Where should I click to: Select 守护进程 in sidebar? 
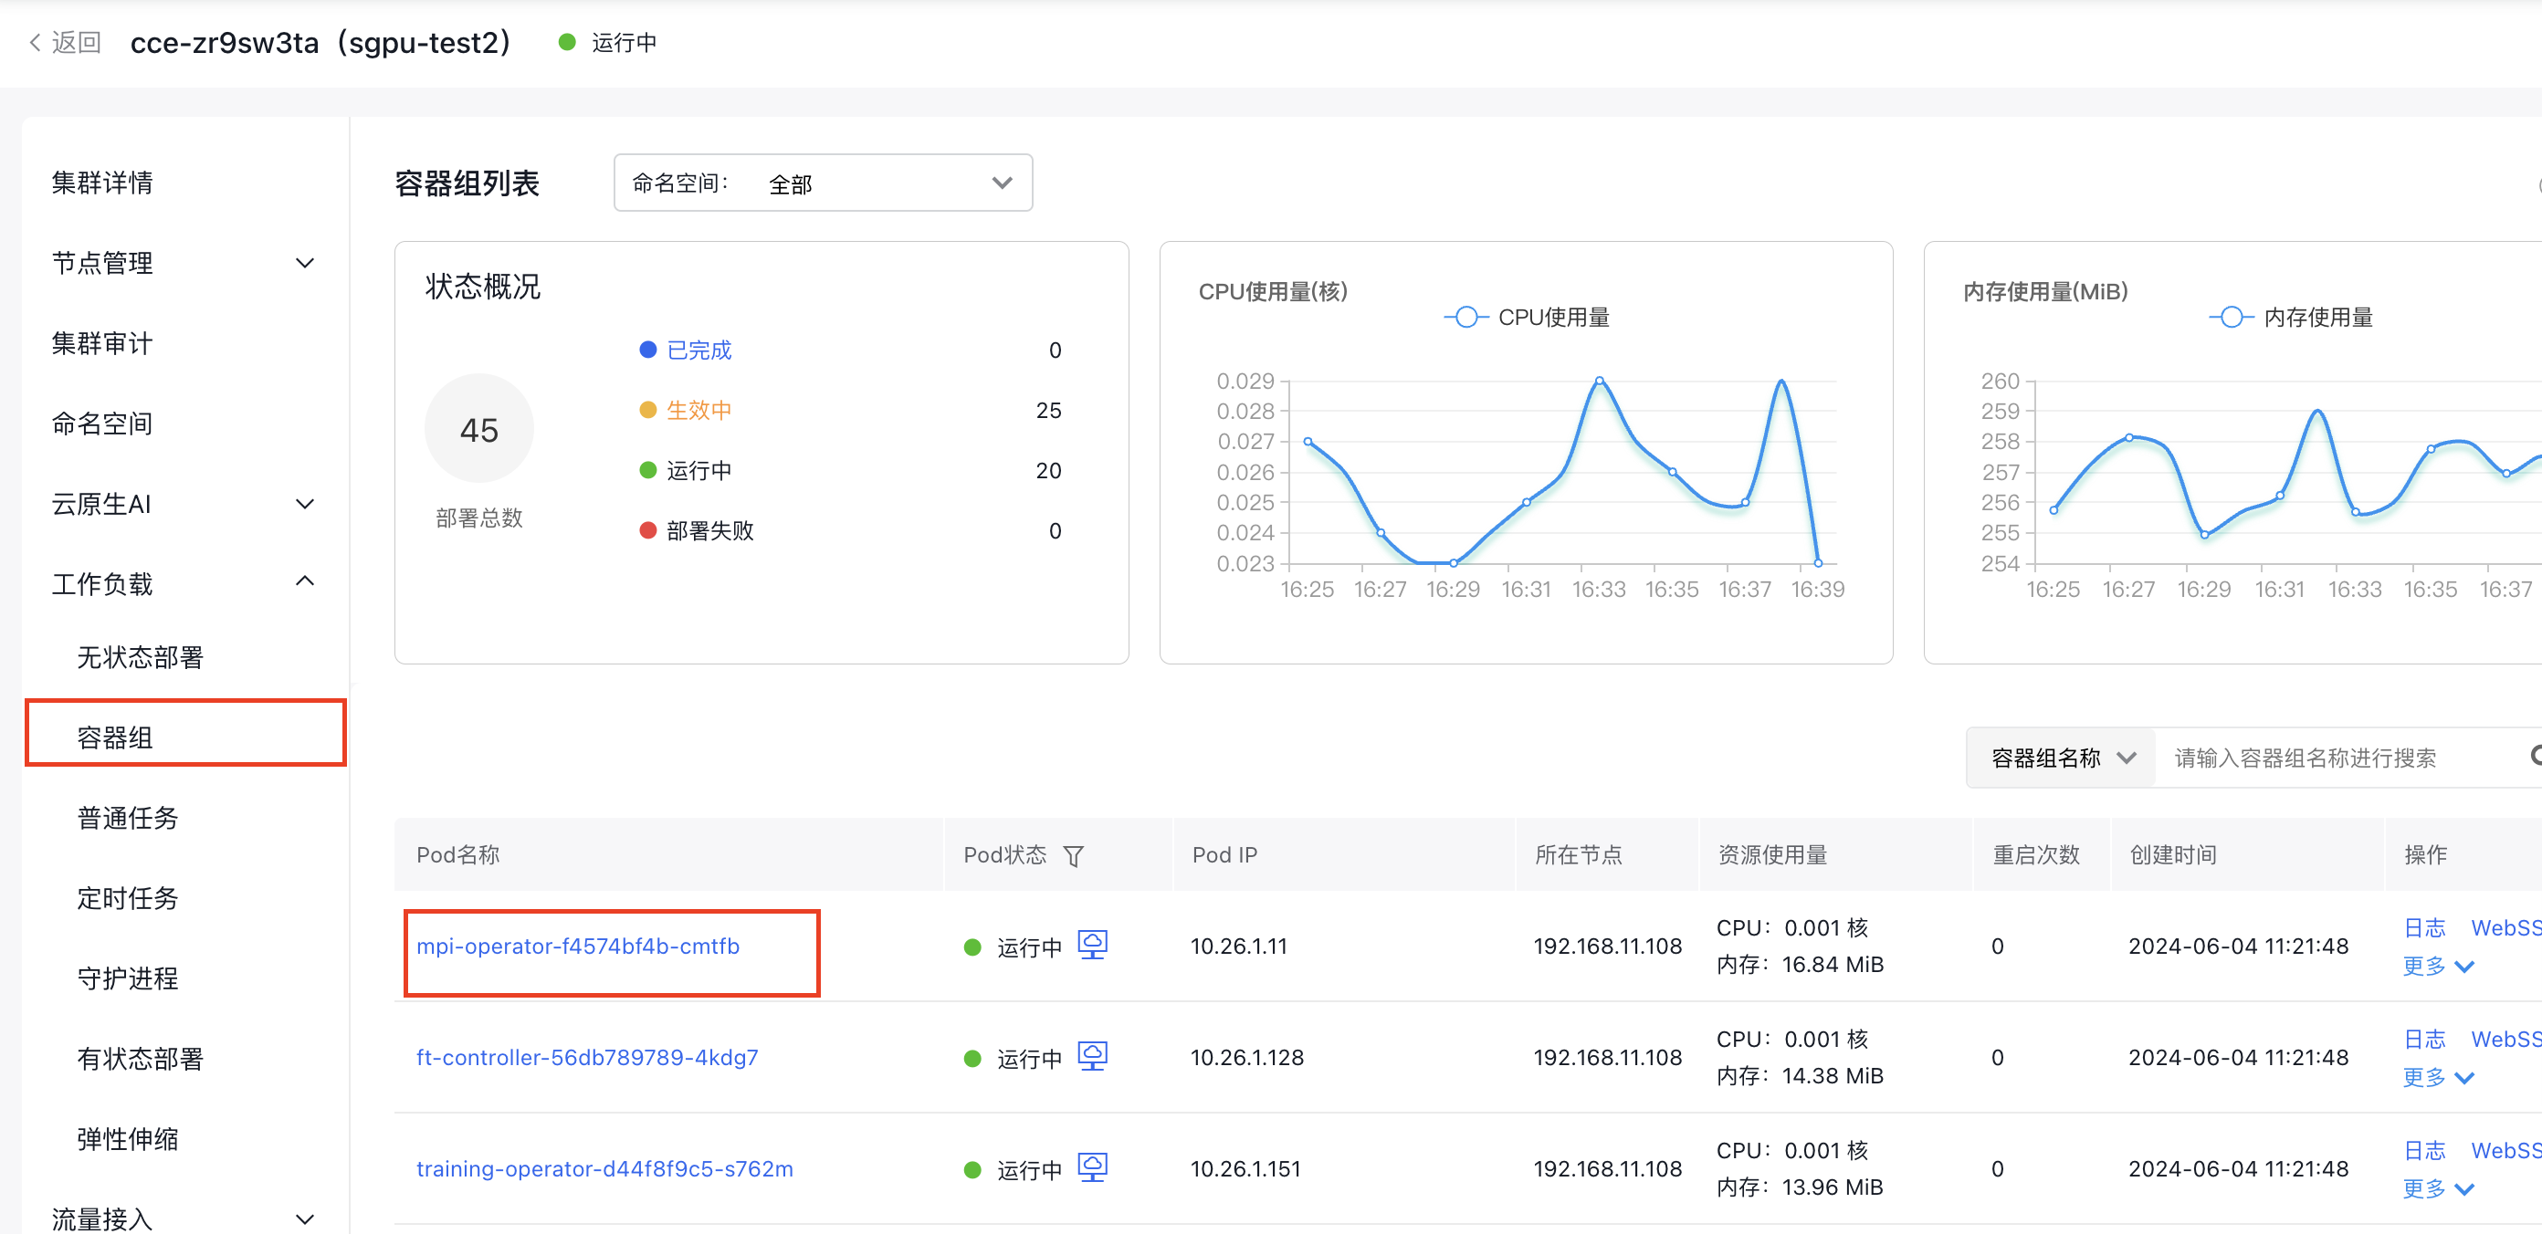coord(127,978)
